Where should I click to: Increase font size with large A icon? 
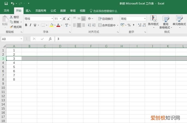[64, 19]
